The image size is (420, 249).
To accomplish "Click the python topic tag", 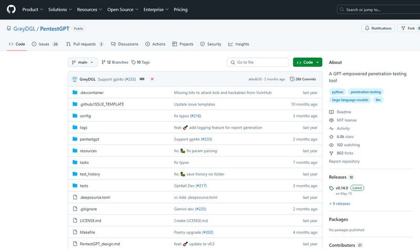I will coord(337,92).
